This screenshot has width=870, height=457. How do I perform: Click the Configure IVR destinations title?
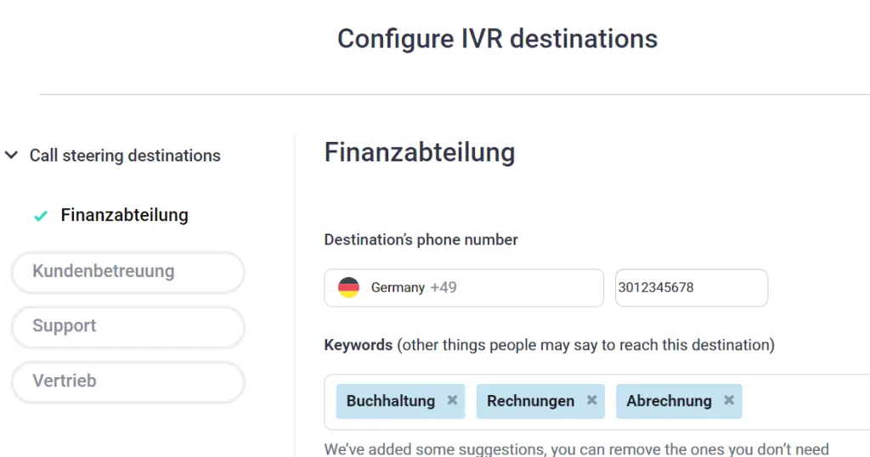[x=497, y=39]
